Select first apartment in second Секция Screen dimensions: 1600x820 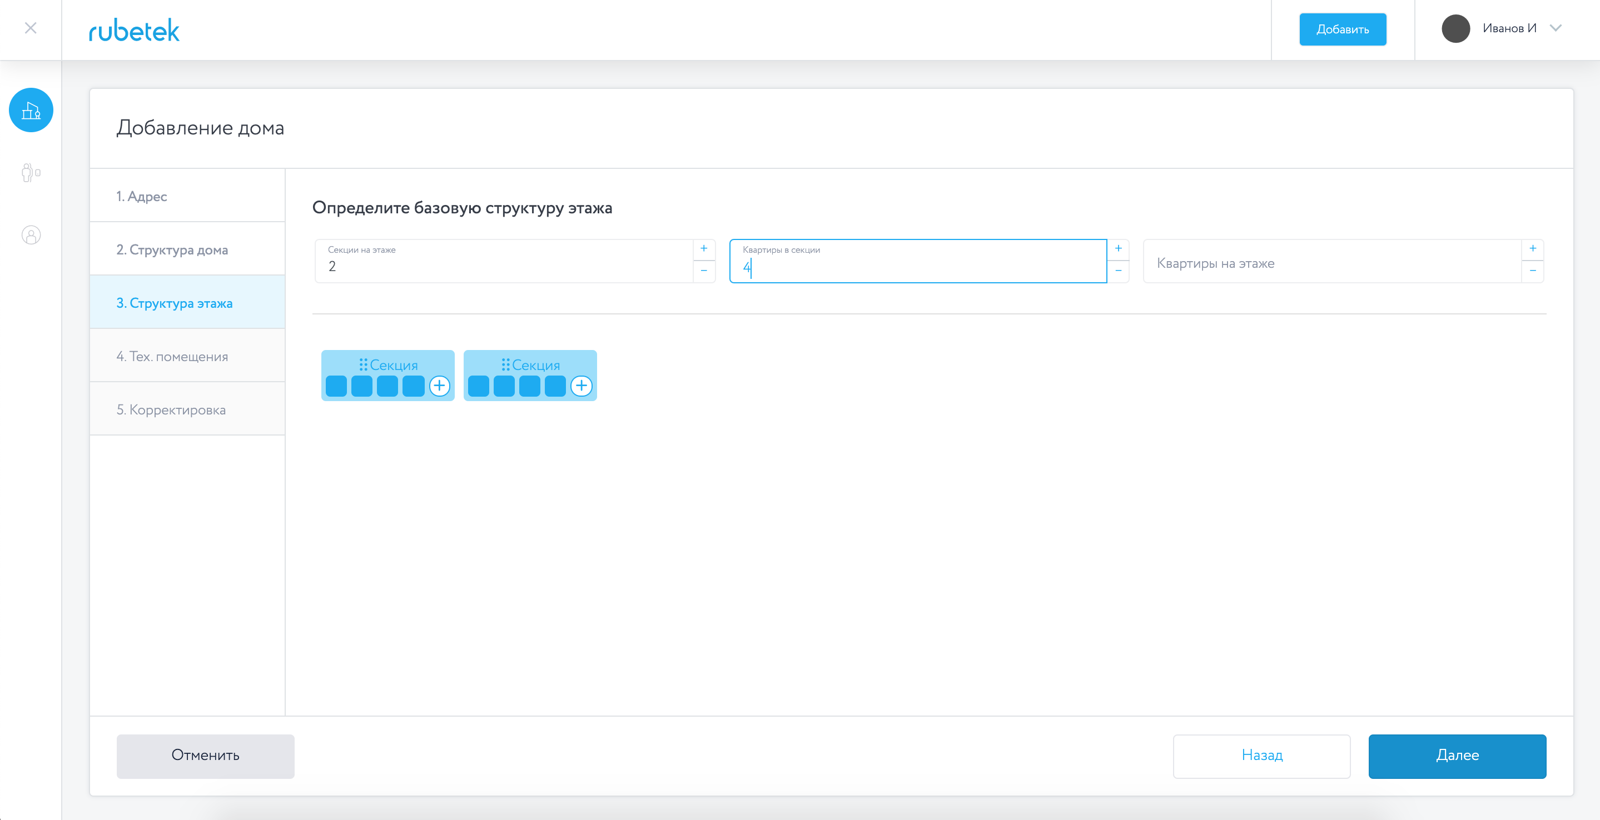click(478, 386)
